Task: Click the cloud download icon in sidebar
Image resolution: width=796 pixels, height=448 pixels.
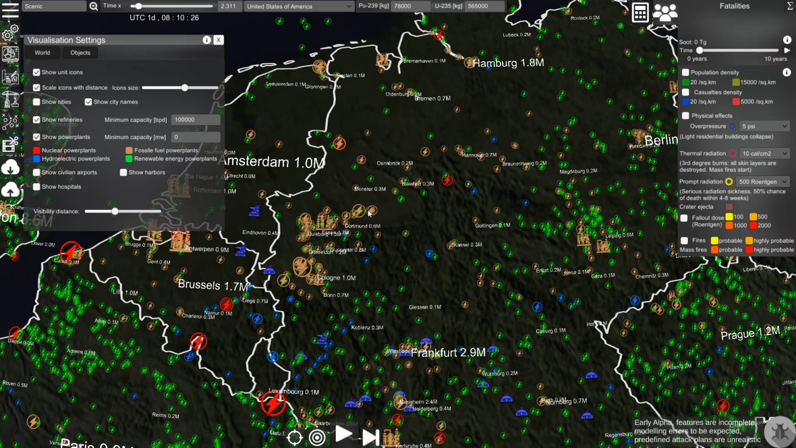Action: (10, 167)
